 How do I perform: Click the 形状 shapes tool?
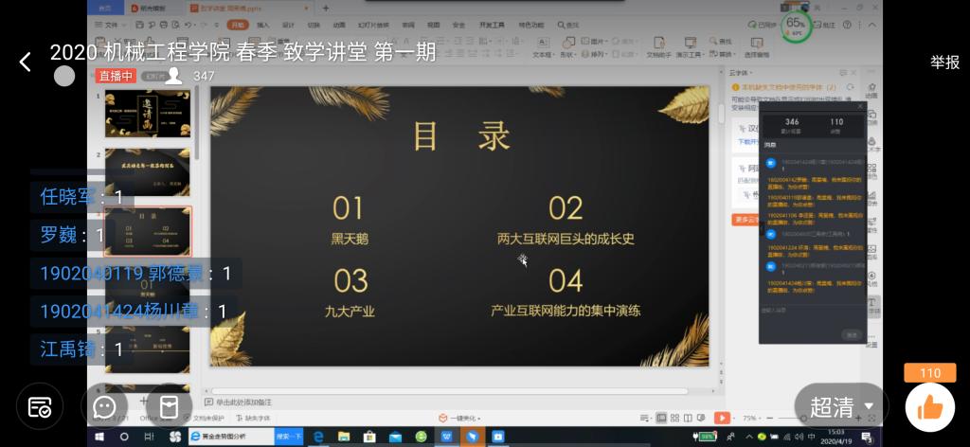click(x=567, y=47)
